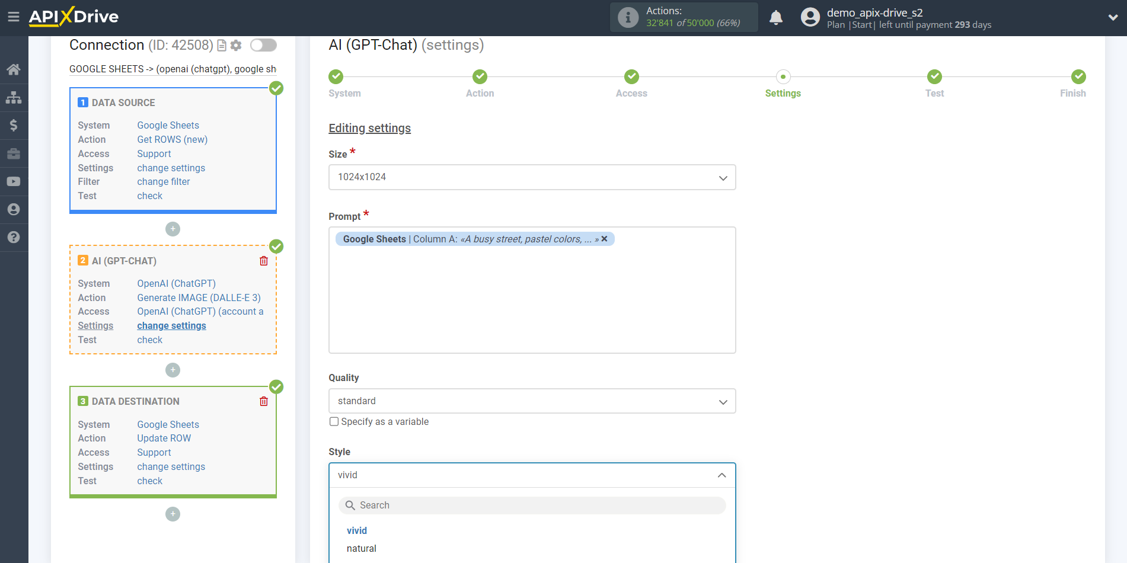The height and width of the screenshot is (563, 1127).
Task: Click the Editing settings heading
Action: tap(370, 128)
